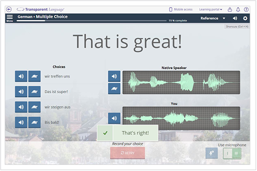Click the microphone settings icon
Viewport: 257px width, 171px height.
point(212,153)
